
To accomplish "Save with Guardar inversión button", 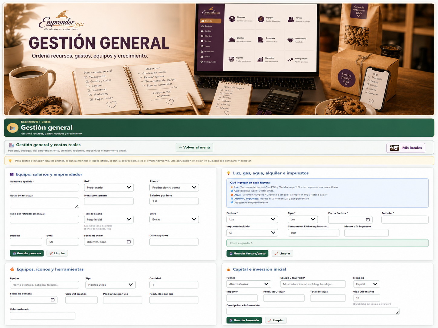I will (x=244, y=320).
